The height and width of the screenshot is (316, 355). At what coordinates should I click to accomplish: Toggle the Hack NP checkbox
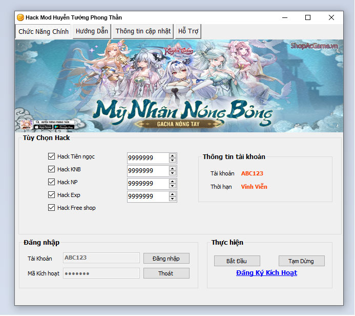pyautogui.click(x=51, y=182)
